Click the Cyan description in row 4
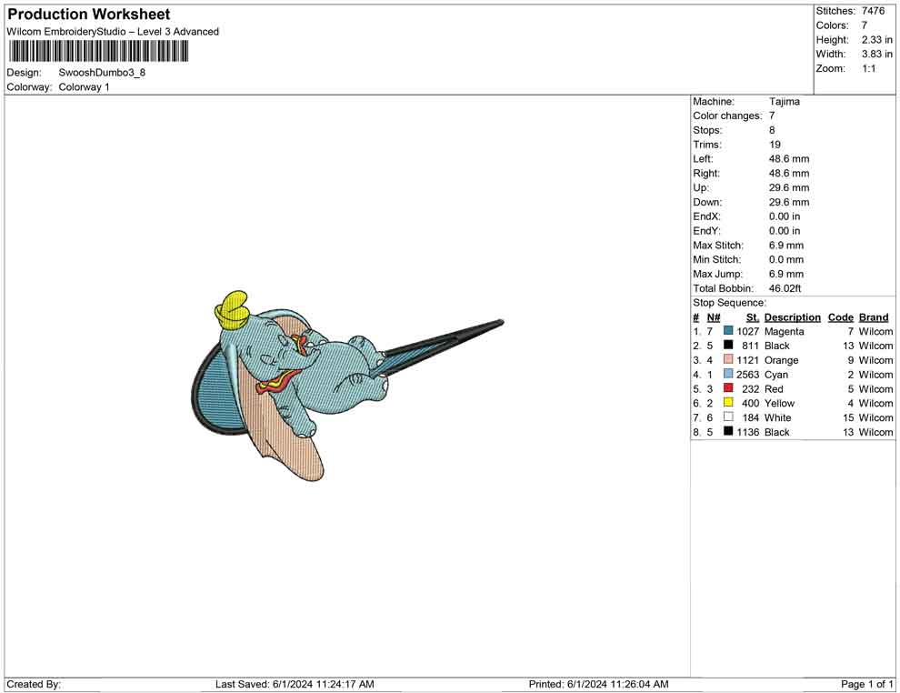This screenshot has width=900, height=693. pyautogui.click(x=776, y=375)
